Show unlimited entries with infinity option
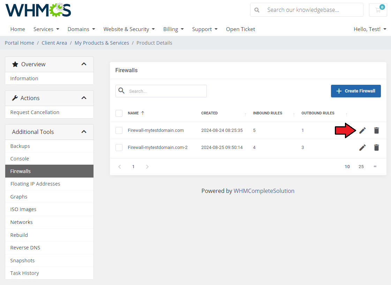Screen dimensions: 391x285 375,166
